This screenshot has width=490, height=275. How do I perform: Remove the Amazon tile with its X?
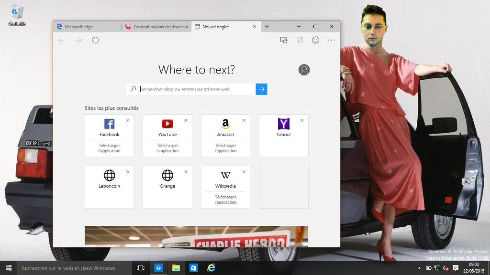[244, 120]
